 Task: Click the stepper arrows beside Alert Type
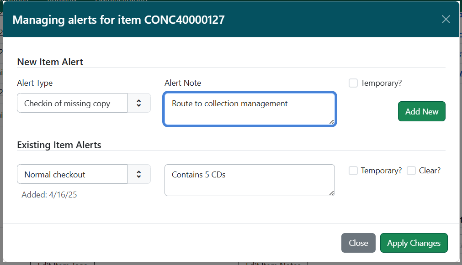click(139, 103)
